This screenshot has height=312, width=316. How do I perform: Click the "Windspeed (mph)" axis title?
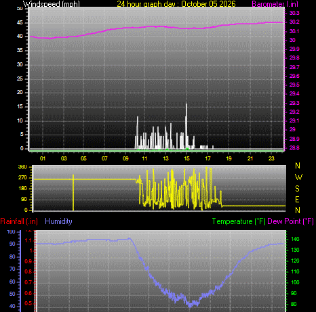click(52, 4)
